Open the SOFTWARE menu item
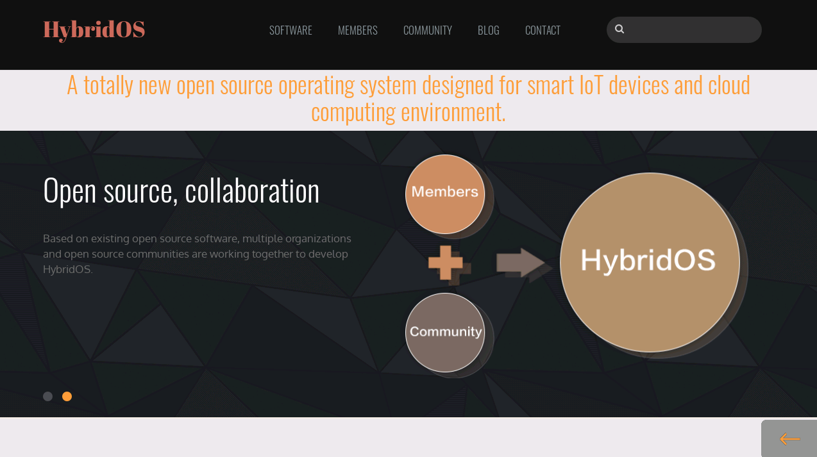This screenshot has height=457, width=817. coord(291,30)
